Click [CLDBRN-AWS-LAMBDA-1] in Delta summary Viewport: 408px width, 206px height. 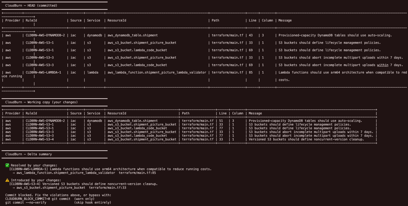click(28, 169)
